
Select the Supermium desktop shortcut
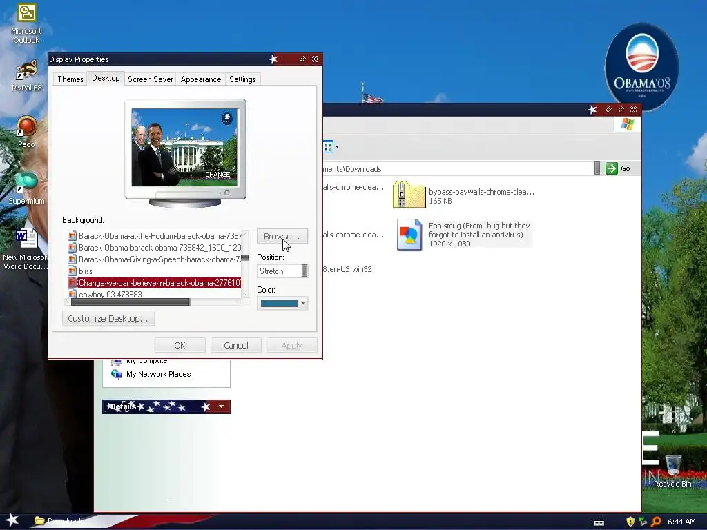27,188
